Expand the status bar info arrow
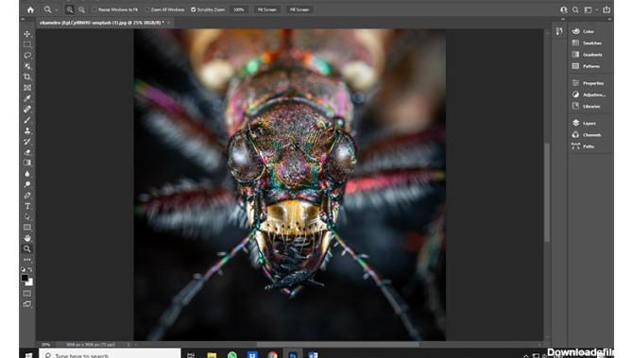Screen dimensions: 633x358 128,345
